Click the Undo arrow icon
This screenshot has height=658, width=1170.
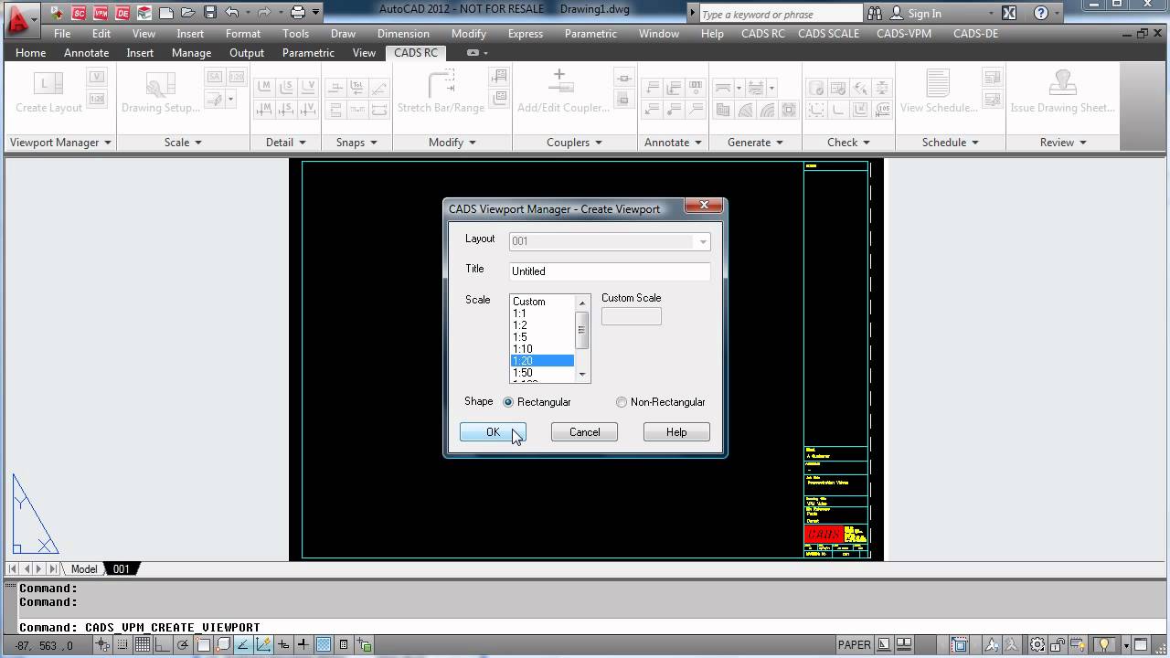click(232, 13)
